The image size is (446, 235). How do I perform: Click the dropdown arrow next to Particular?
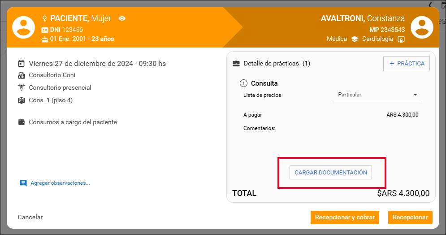click(x=415, y=95)
